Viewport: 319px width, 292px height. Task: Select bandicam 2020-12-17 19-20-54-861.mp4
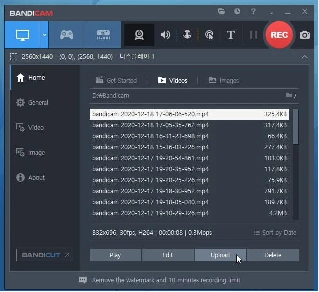189,158
